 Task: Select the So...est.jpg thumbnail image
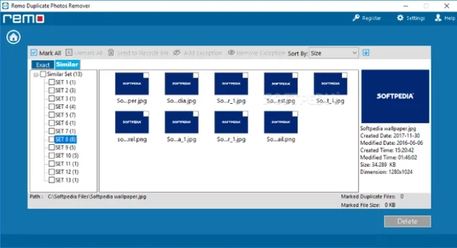(281, 84)
